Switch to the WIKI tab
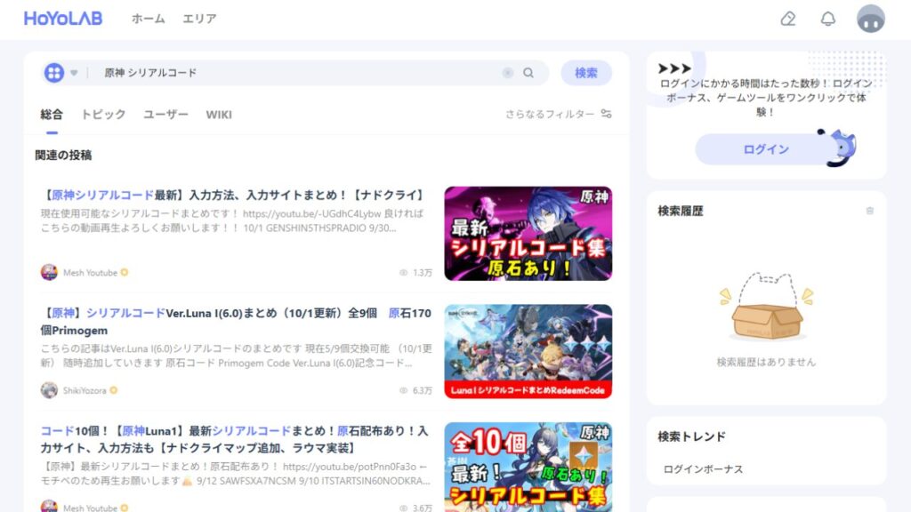Image resolution: width=911 pixels, height=512 pixels. (x=219, y=115)
